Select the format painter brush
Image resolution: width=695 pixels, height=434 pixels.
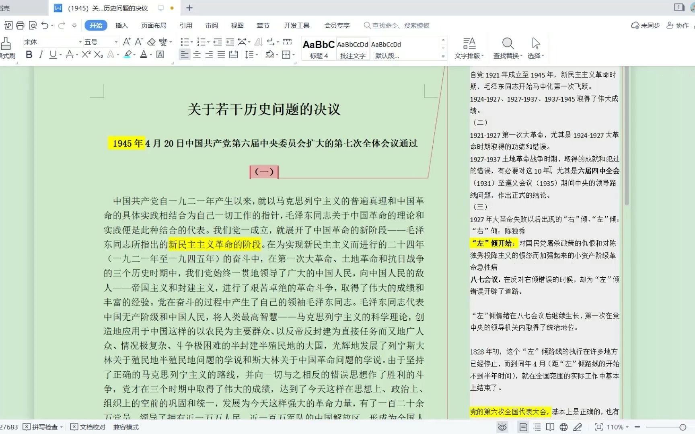click(6, 44)
